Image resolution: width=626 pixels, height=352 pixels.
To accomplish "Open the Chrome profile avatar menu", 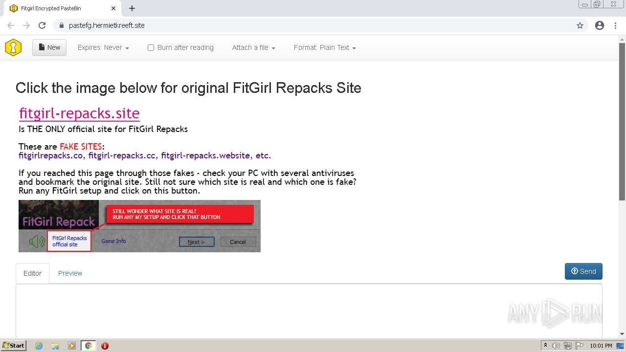I will pyautogui.click(x=600, y=25).
